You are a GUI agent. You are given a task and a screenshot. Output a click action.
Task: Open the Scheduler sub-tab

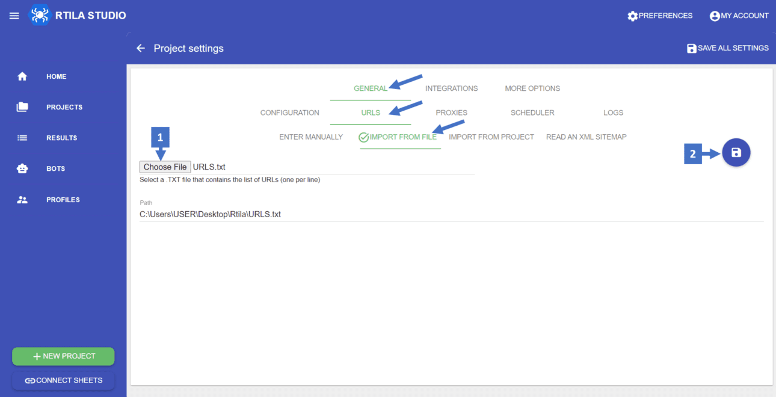(x=532, y=112)
